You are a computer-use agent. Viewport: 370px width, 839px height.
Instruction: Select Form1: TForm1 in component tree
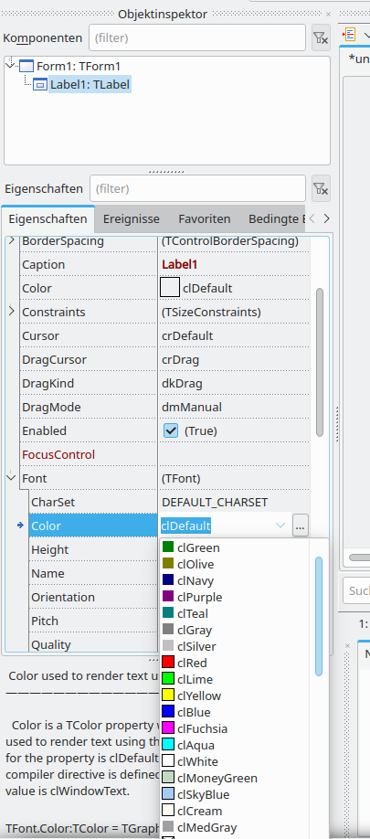pyautogui.click(x=79, y=67)
